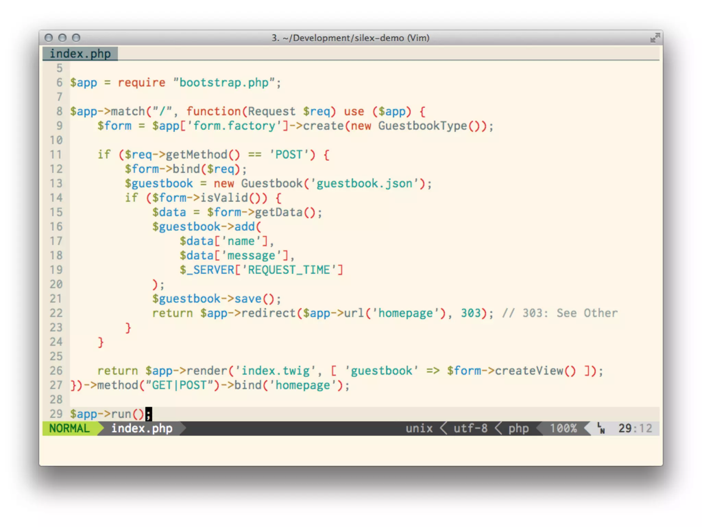Screen dimensions: 702x527
Task: Click the line number symbol in status bar
Action: 601,428
